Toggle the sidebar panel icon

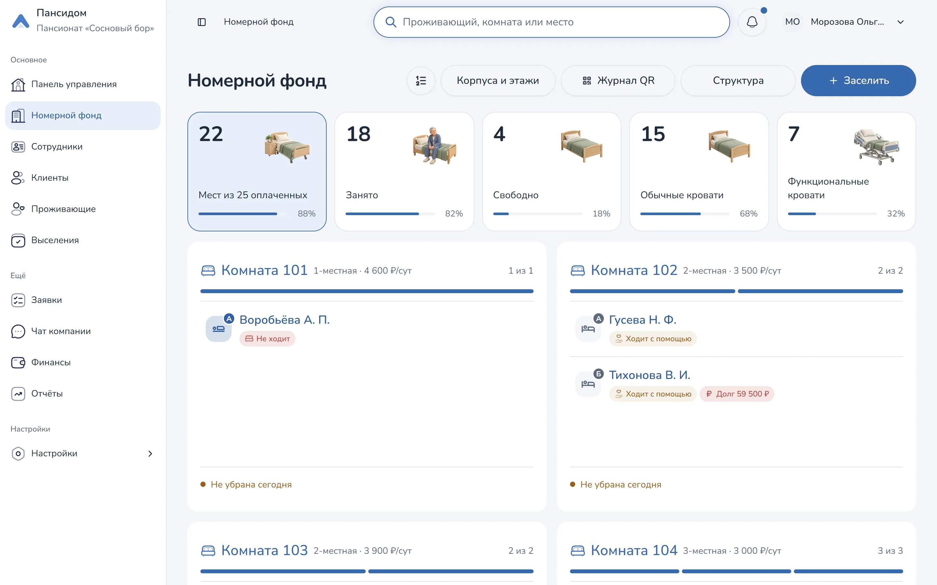pyautogui.click(x=201, y=22)
